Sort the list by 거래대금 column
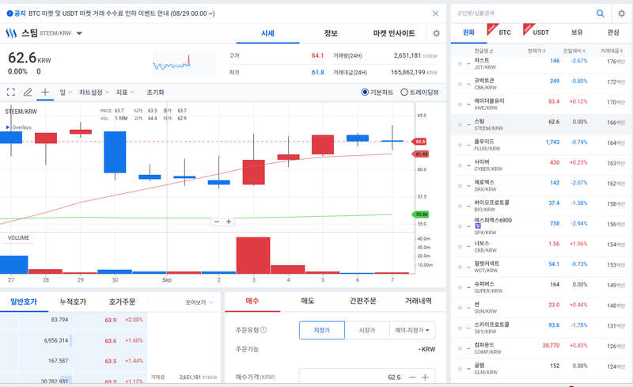633x387 pixels. point(612,51)
